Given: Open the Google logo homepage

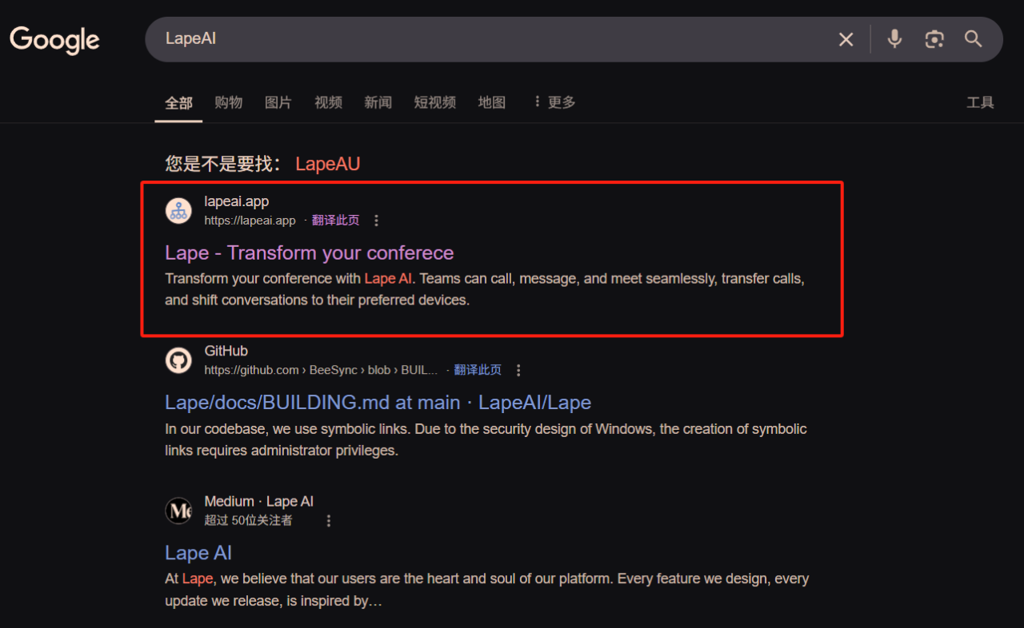Looking at the screenshot, I should [x=54, y=39].
